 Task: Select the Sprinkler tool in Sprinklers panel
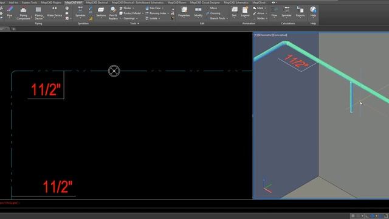[80, 12]
